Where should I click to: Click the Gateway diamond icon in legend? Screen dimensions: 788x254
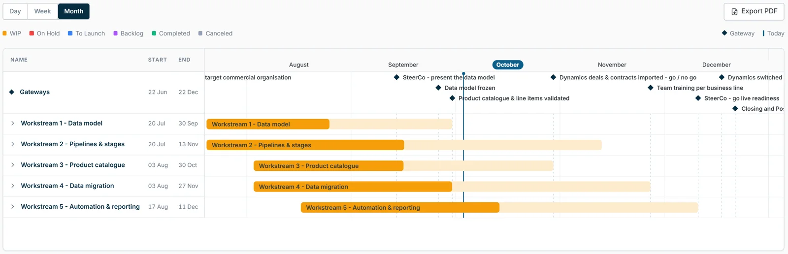(x=724, y=33)
